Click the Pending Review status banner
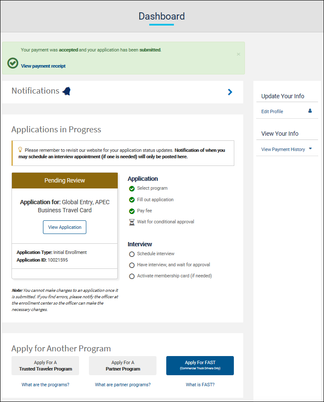Screen dimensions: 324x402 [65, 180]
